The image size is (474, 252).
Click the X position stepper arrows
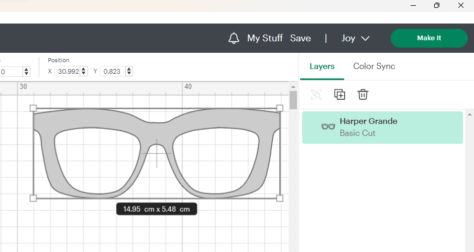pyautogui.click(x=84, y=71)
